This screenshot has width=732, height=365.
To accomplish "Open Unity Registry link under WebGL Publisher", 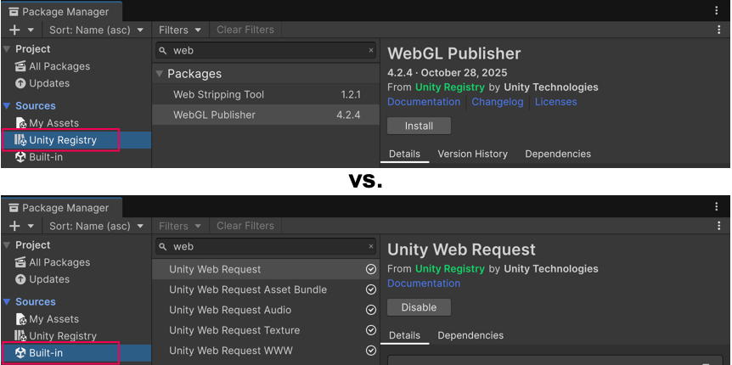I will tap(449, 87).
